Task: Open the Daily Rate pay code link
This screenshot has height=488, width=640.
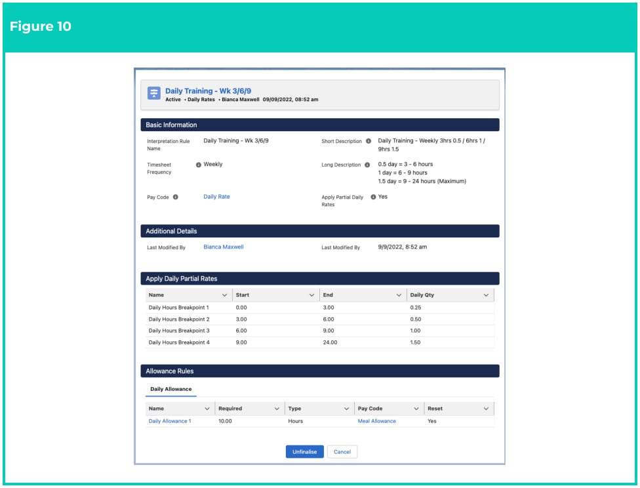Action: tap(217, 196)
